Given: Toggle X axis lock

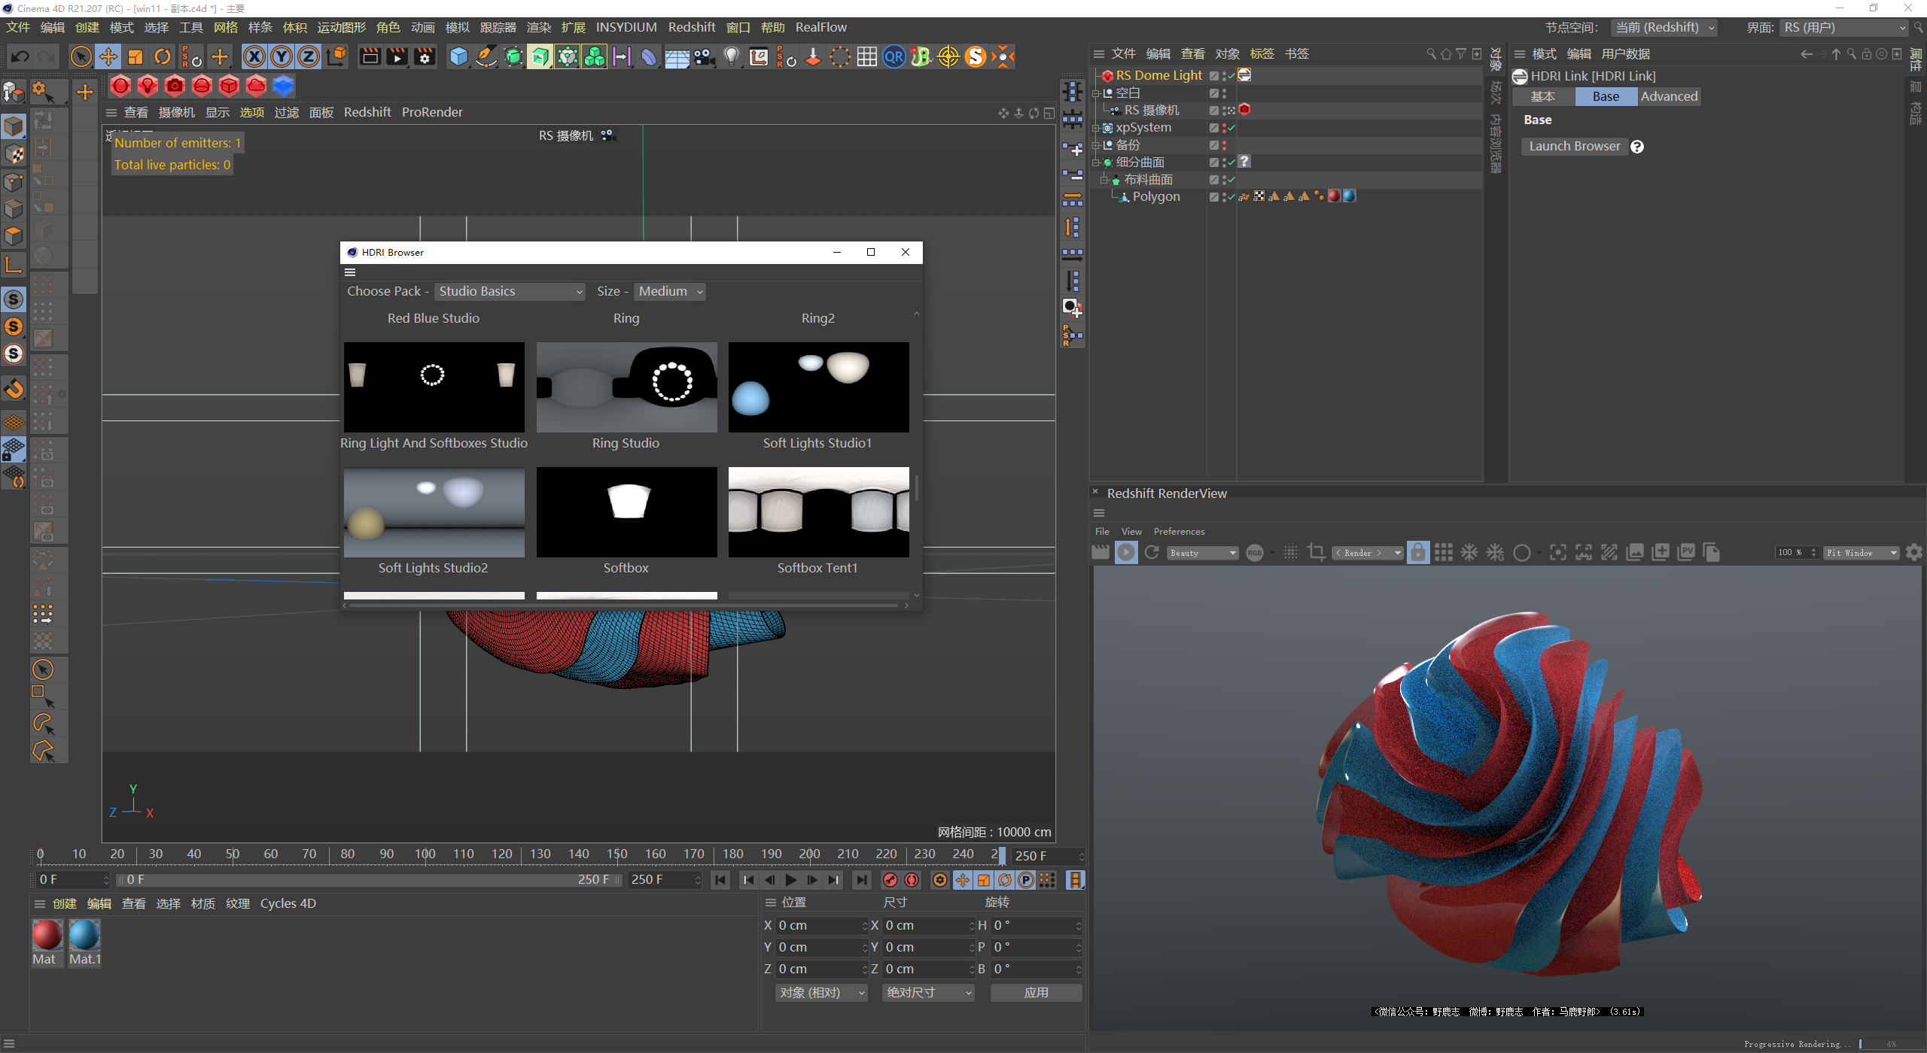Looking at the screenshot, I should point(254,56).
